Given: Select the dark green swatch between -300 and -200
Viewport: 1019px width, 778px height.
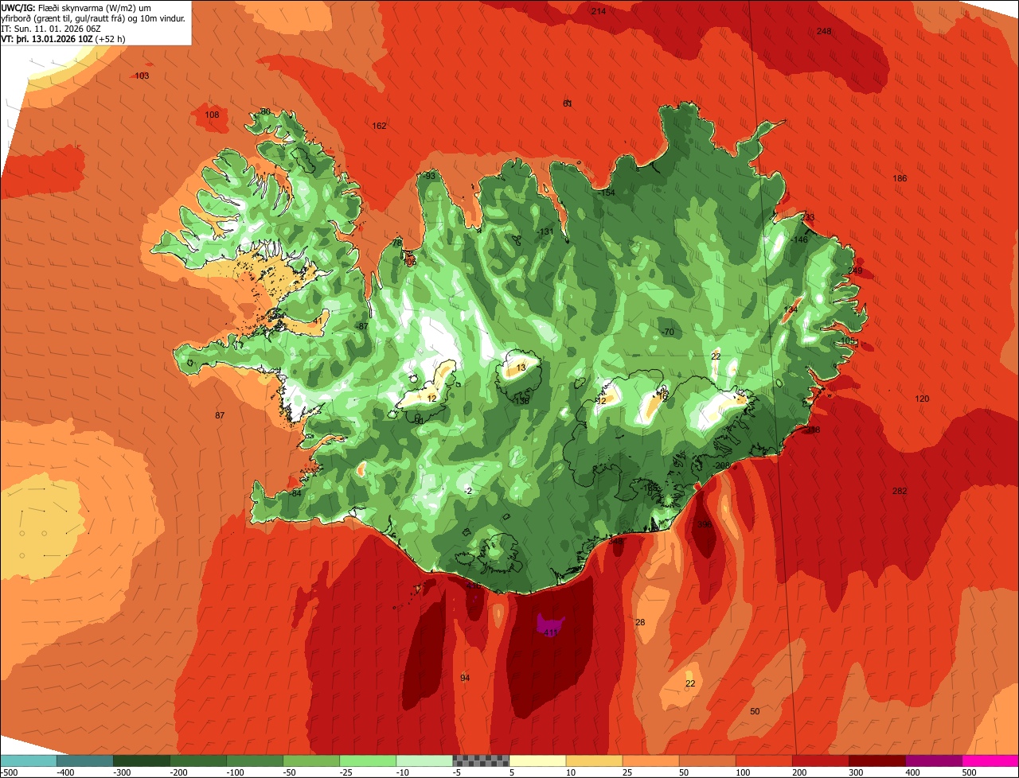Looking at the screenshot, I should tap(142, 760).
